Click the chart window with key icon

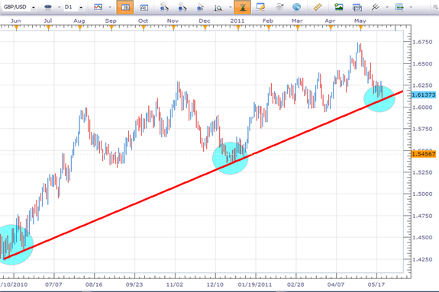pos(260,7)
